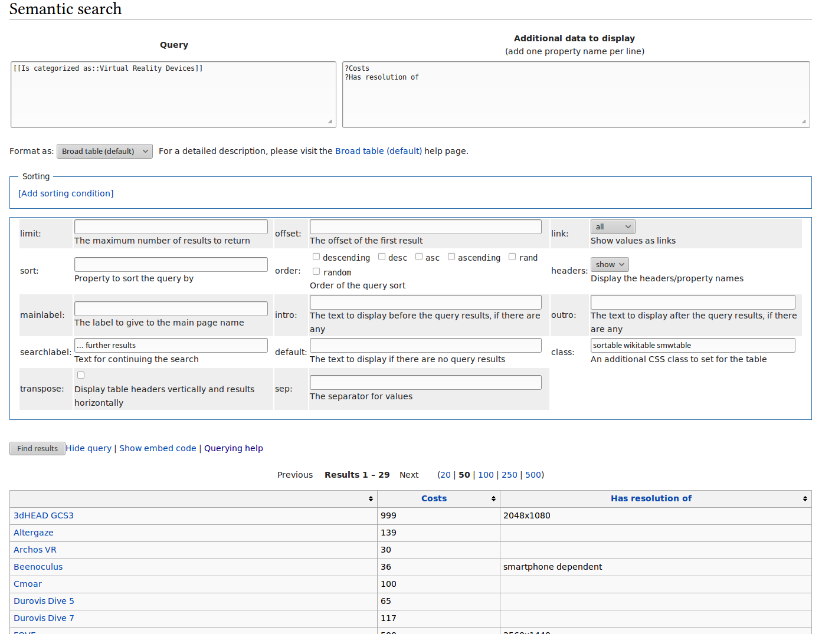
Task: Open the Show embed code link
Action: coord(158,448)
